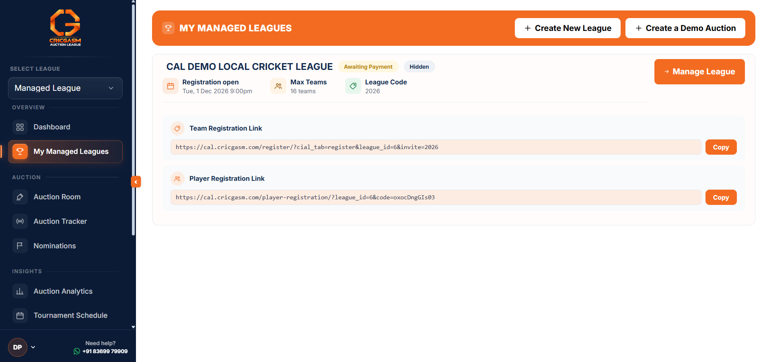The image size is (761, 362).
Task: Click the Tournament Schedule calendar icon
Action: pyautogui.click(x=20, y=316)
